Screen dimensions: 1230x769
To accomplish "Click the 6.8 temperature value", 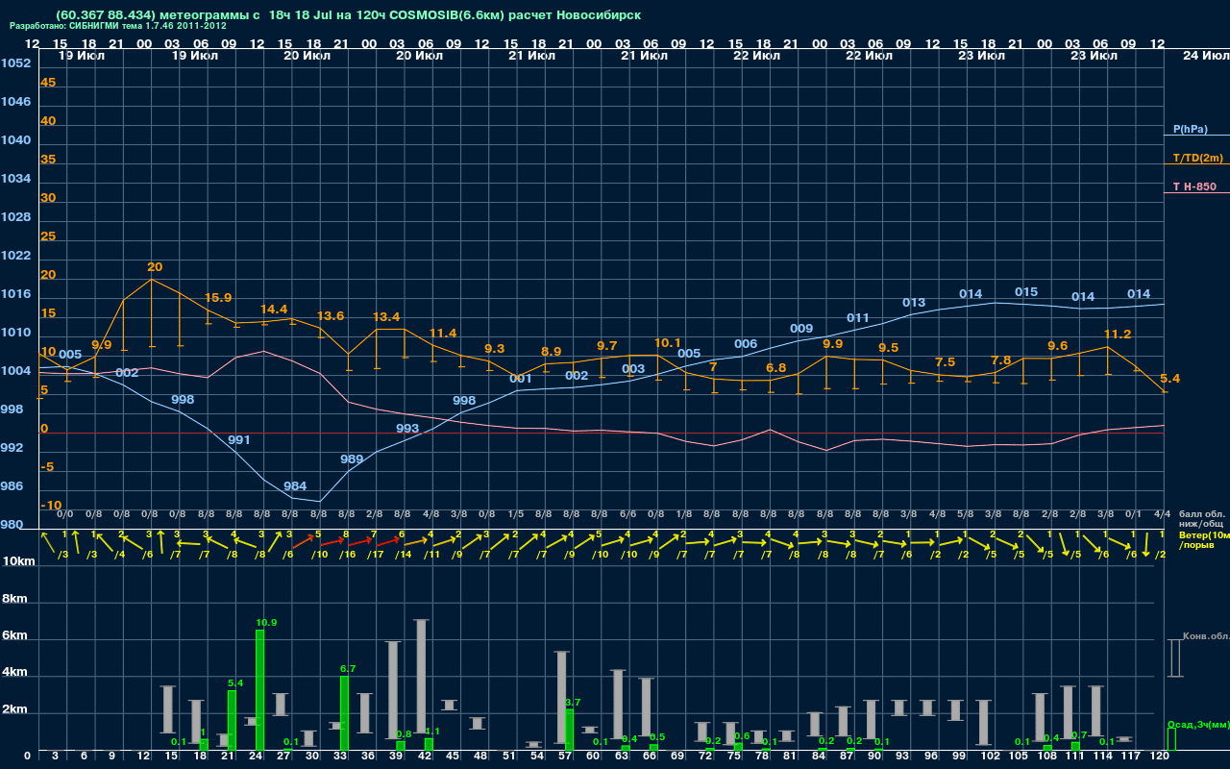I will [775, 368].
